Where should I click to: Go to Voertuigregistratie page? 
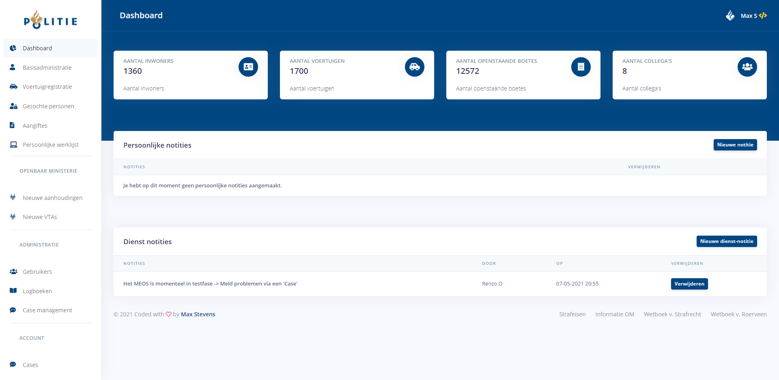pyautogui.click(x=47, y=87)
